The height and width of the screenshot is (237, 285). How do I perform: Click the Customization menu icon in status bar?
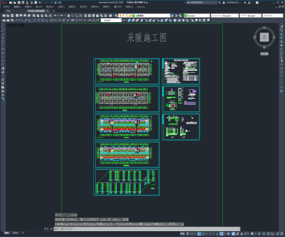tap(282, 234)
